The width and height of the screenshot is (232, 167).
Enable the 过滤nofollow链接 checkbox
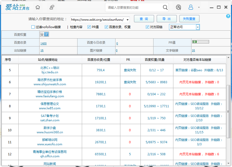pos(33,27)
